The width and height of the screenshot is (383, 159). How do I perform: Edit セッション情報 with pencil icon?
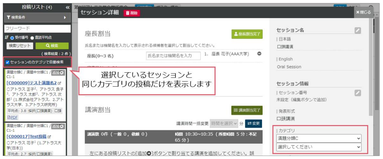[x=358, y=93]
